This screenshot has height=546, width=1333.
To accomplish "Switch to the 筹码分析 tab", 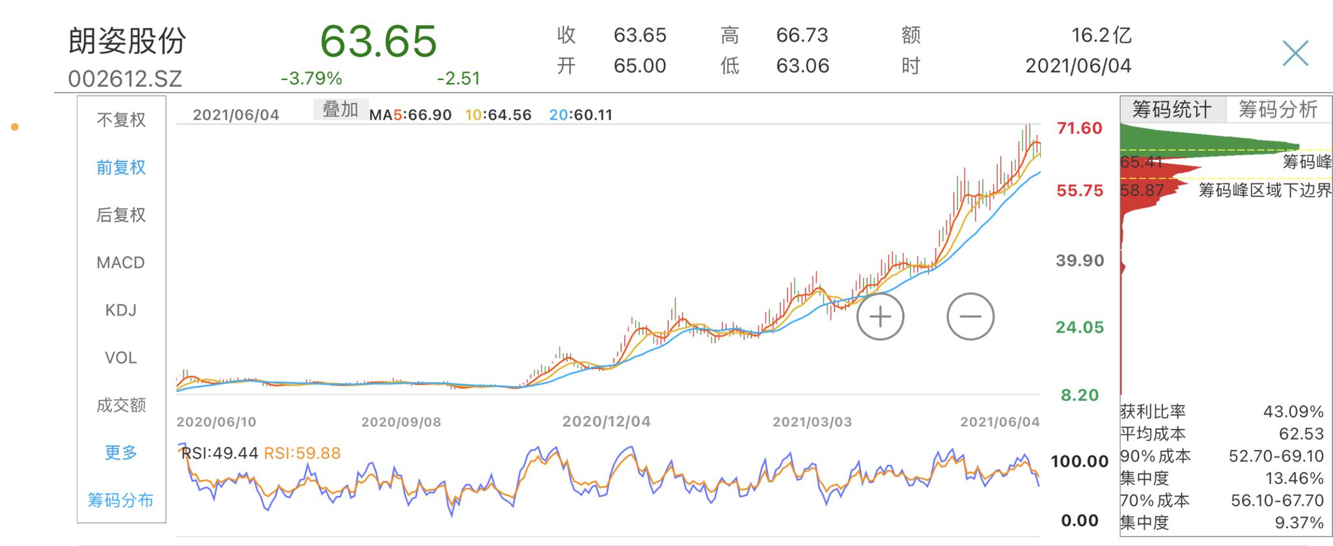I will pos(1278,109).
